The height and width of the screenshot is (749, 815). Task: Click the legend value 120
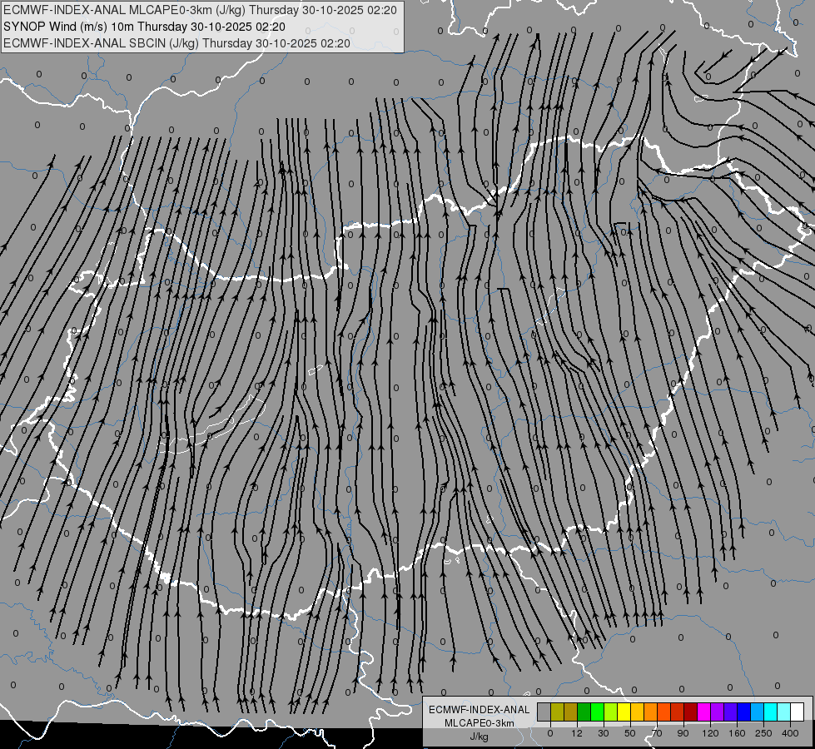click(x=711, y=733)
